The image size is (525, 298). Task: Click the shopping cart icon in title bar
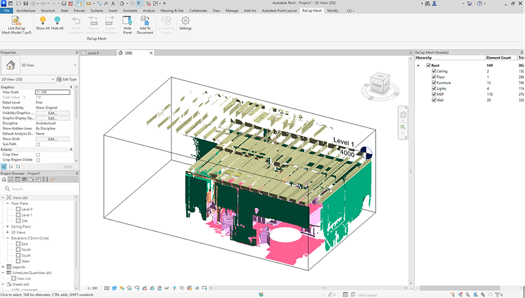point(469,3)
